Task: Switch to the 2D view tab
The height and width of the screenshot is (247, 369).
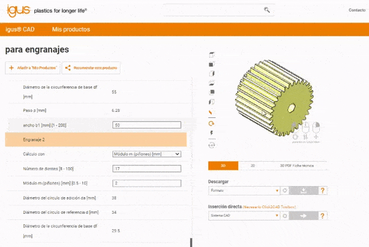Action: tap(252, 166)
